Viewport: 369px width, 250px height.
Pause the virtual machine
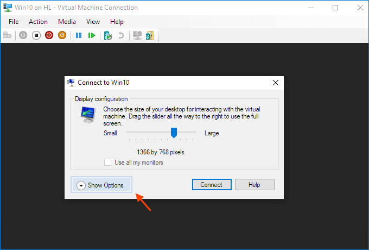coord(79,35)
